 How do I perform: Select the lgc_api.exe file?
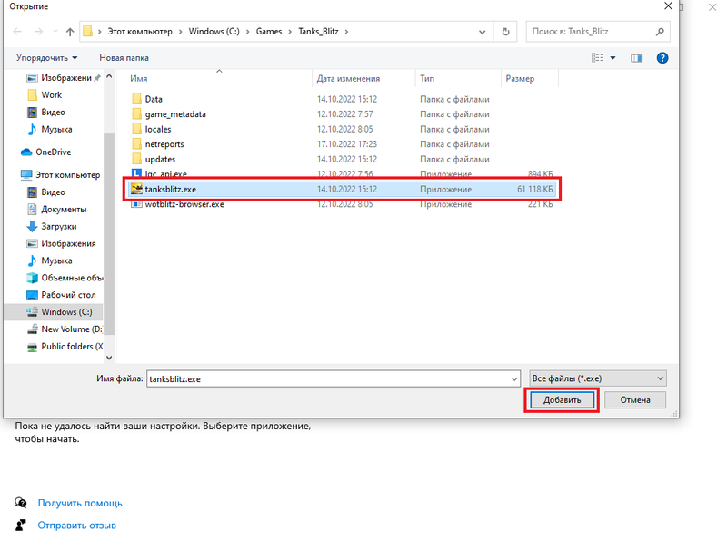coord(344,174)
